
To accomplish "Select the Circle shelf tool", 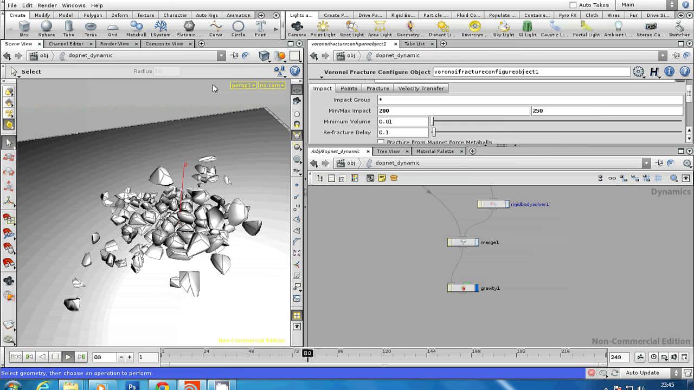I will pos(238,29).
